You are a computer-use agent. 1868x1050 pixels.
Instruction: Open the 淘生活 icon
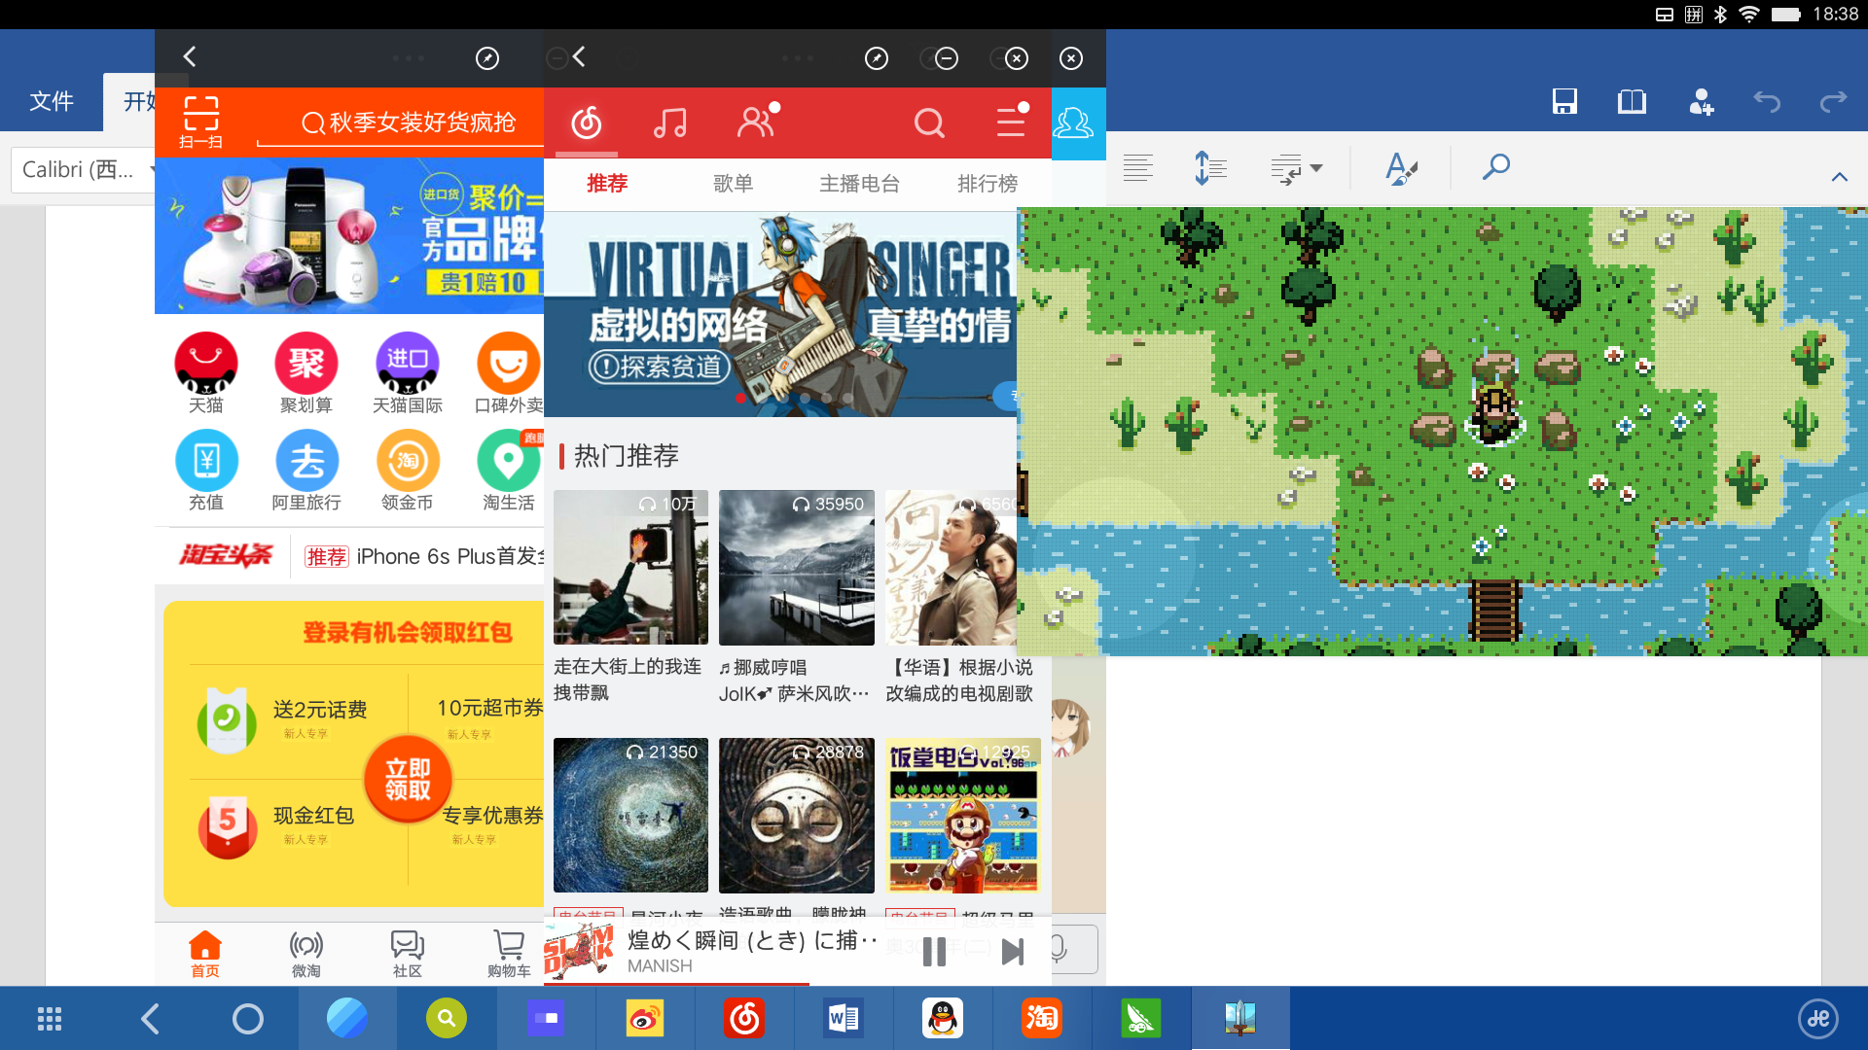(x=509, y=471)
